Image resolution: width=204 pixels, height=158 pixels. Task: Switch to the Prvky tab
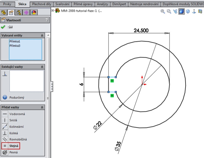7,4
